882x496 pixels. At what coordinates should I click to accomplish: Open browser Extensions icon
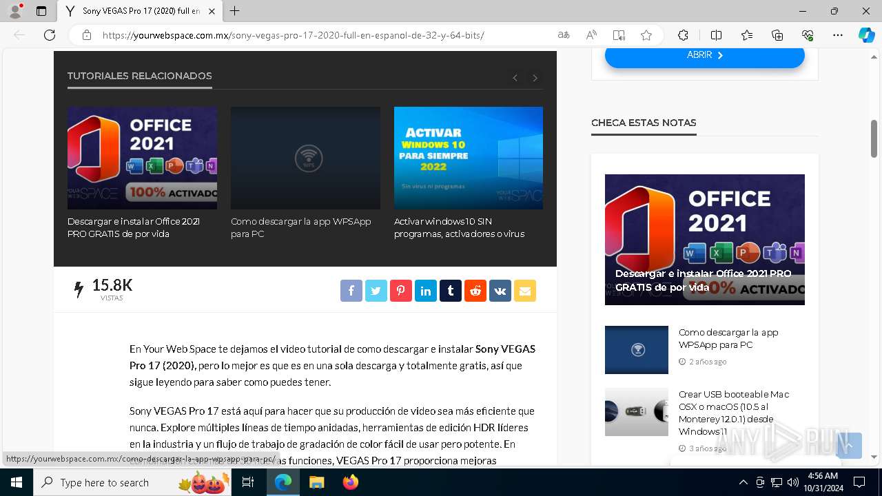pyautogui.click(x=683, y=35)
